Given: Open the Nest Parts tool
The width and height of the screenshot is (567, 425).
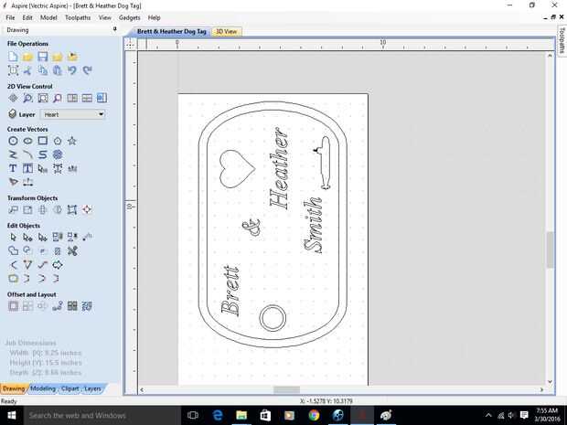Looking at the screenshot, I should (x=87, y=306).
